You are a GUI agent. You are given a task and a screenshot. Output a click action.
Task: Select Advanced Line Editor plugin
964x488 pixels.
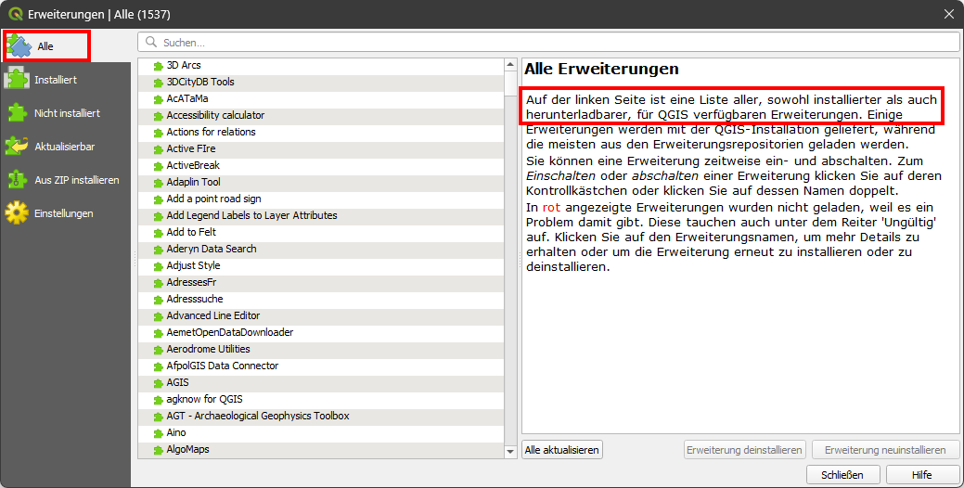(x=321, y=315)
